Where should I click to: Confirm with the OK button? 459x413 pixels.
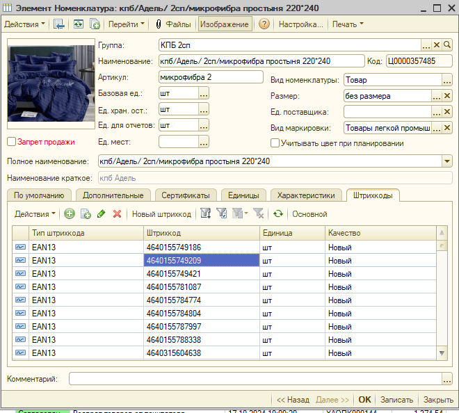coord(364,400)
